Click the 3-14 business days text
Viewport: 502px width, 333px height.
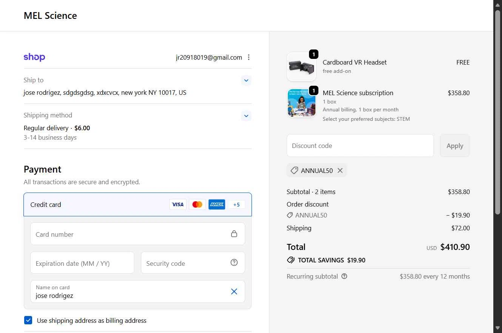50,137
